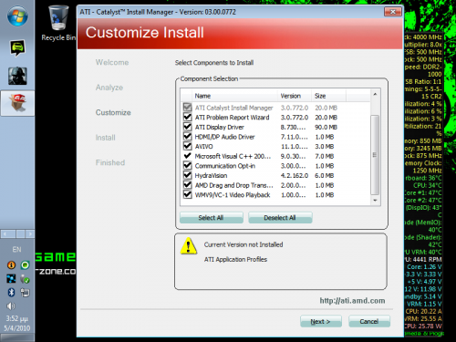Click the ATI Application Profiles text
The image size is (456, 342).
click(235, 259)
